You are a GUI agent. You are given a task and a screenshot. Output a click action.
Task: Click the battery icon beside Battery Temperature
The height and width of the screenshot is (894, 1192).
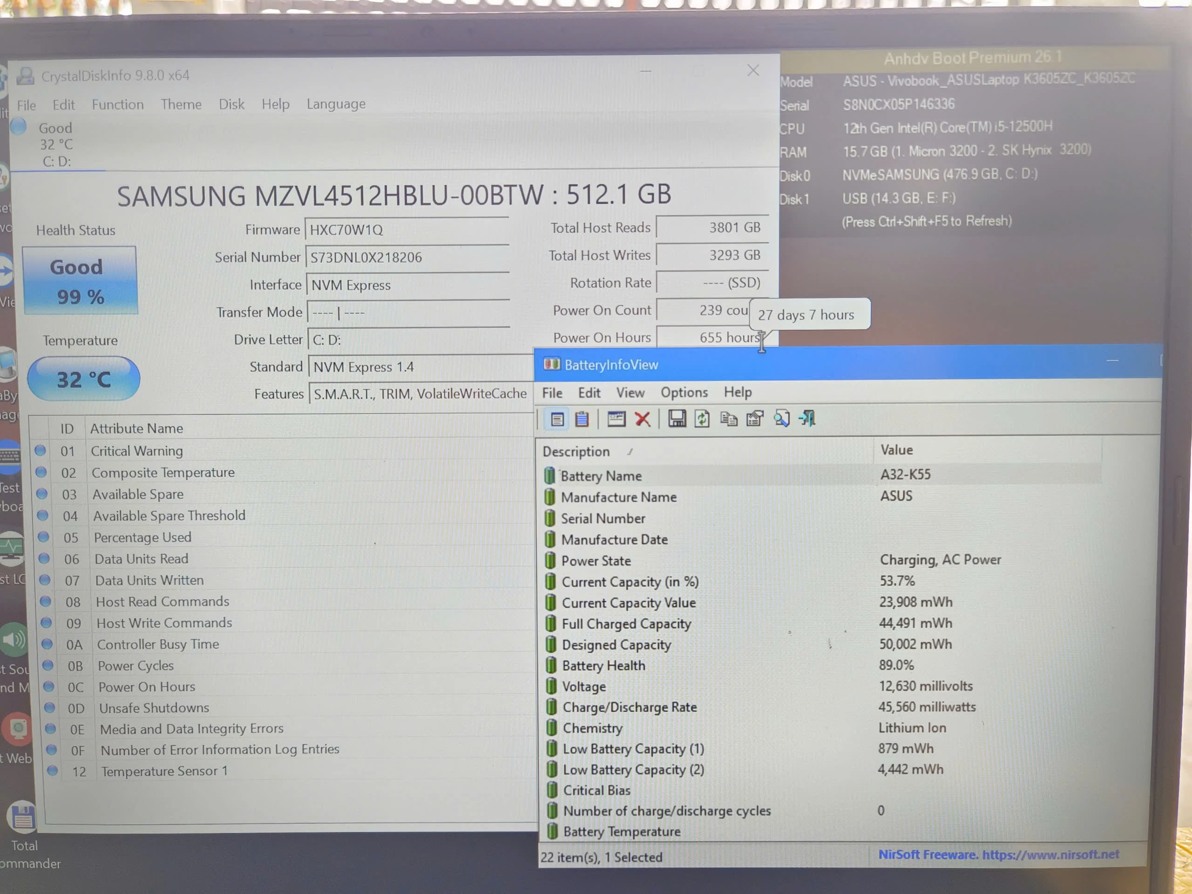tap(552, 832)
